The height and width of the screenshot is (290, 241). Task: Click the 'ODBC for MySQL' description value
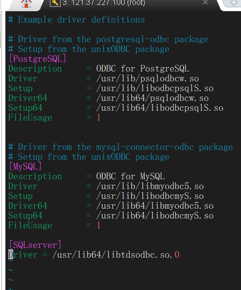(x=131, y=176)
